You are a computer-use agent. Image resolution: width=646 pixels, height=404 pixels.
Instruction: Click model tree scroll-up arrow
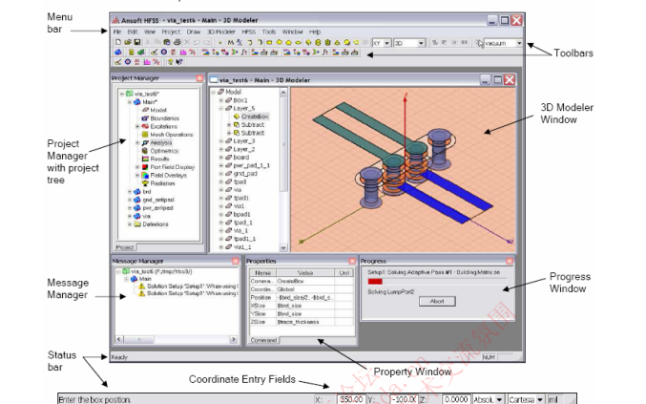(x=283, y=93)
